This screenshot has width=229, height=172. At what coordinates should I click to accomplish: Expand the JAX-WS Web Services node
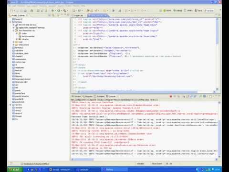pos(13,25)
